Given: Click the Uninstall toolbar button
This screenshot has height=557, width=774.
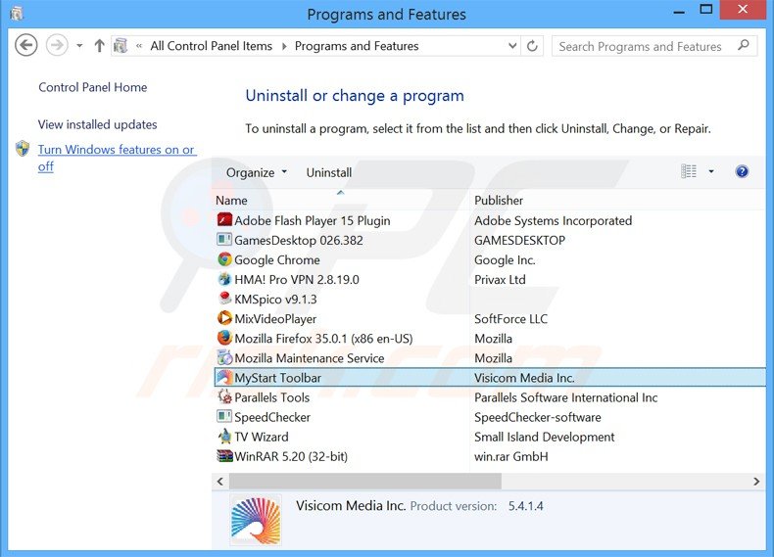Looking at the screenshot, I should tap(329, 172).
